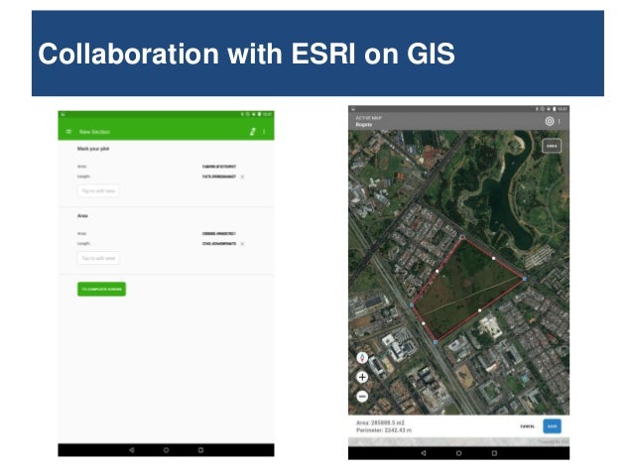Click the Mark your plot heading
This screenshot has height=475, width=633.
(x=93, y=149)
